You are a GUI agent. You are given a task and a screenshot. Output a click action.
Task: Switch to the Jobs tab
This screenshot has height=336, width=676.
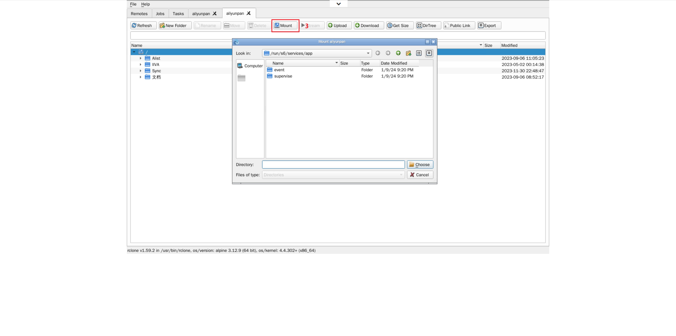[x=160, y=13]
